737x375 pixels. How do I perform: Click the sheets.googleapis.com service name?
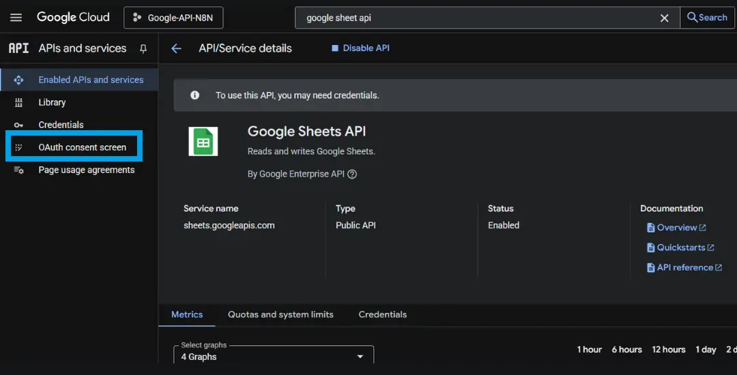pyautogui.click(x=229, y=225)
